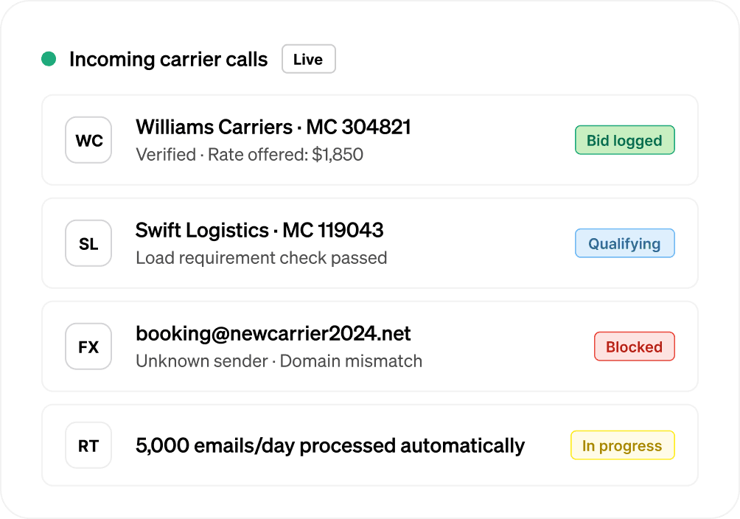This screenshot has width=740, height=519.
Task: Click the RT avatar icon
Action: (88, 445)
